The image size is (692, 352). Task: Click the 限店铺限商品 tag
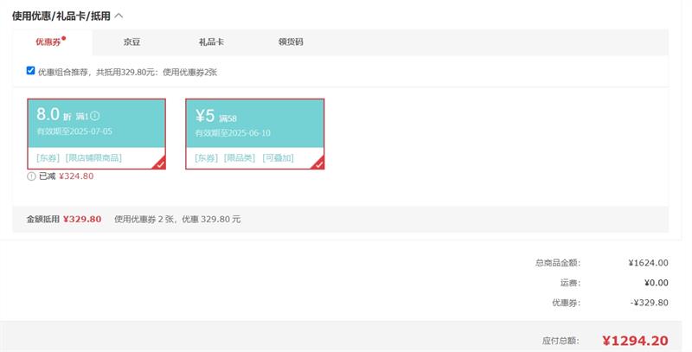pos(93,158)
